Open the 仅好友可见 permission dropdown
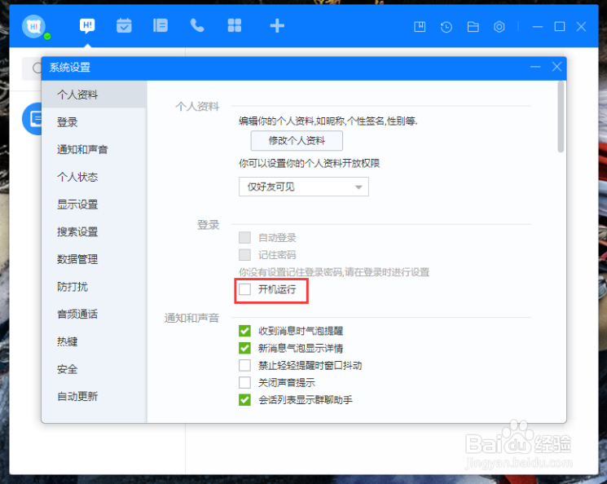Image resolution: width=607 pixels, height=484 pixels. pos(303,187)
